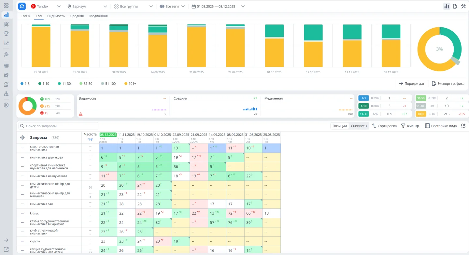Select the Медианная chart tab
This screenshot has width=469, height=255.
coord(98,16)
